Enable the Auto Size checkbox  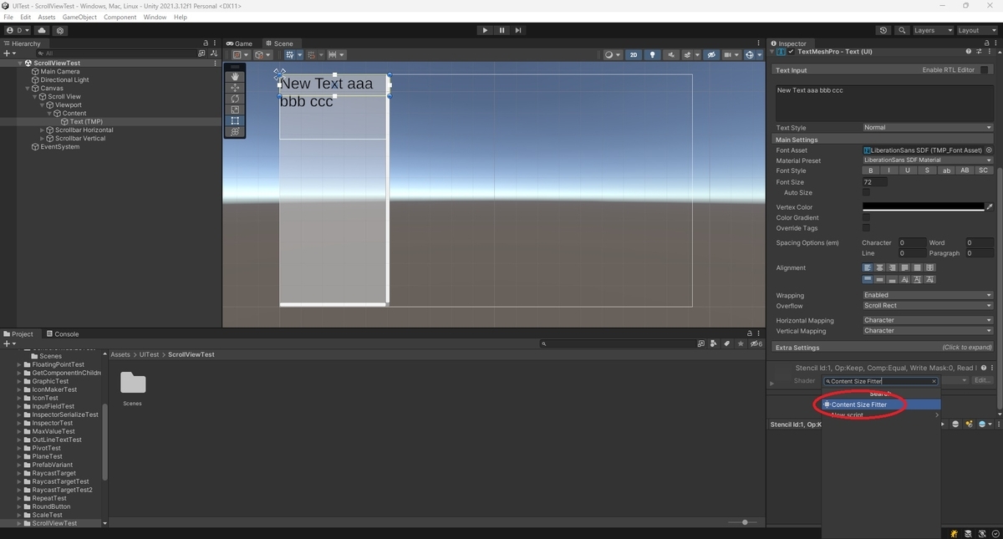coord(866,192)
